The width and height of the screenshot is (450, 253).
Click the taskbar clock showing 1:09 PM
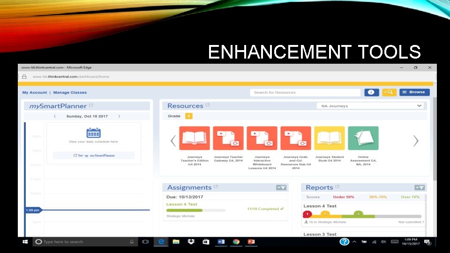[411, 242]
